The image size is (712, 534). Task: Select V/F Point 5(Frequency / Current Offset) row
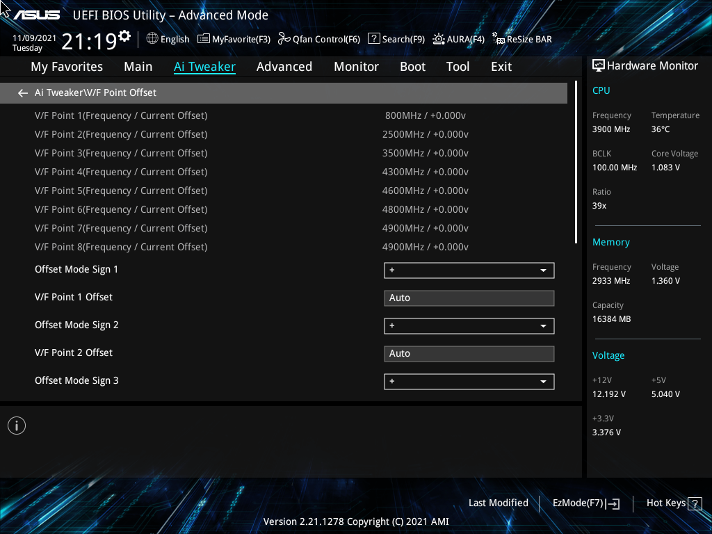[x=284, y=191]
